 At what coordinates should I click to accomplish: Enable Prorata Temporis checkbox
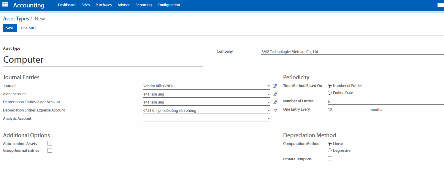tap(330, 159)
